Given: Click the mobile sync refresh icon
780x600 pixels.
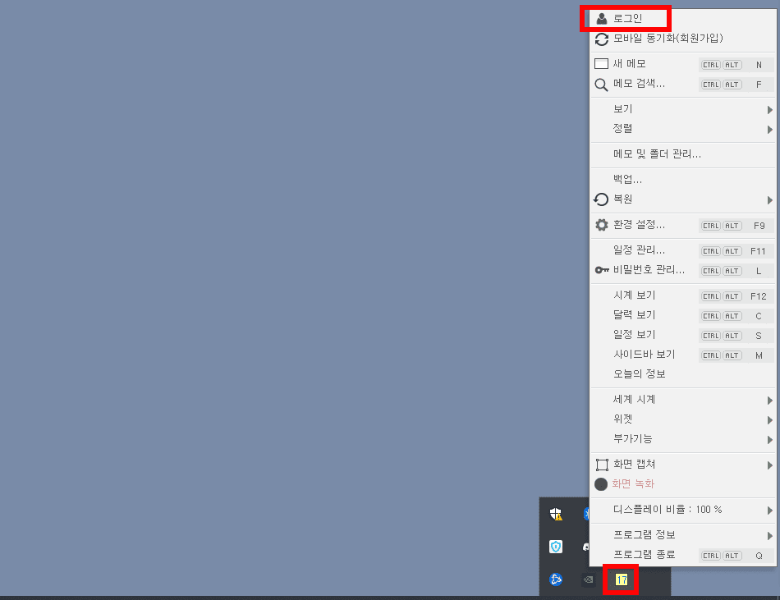Looking at the screenshot, I should pos(602,38).
